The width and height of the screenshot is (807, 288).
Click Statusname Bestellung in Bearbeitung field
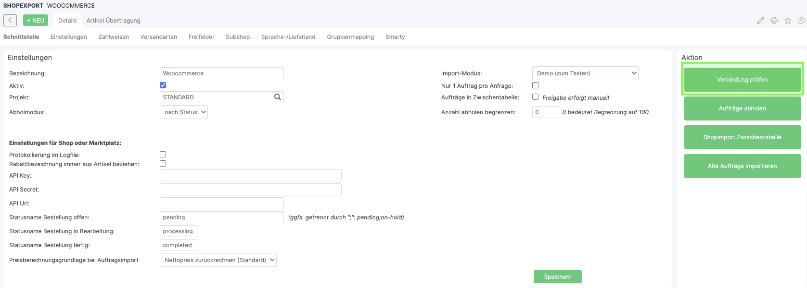pyautogui.click(x=179, y=231)
